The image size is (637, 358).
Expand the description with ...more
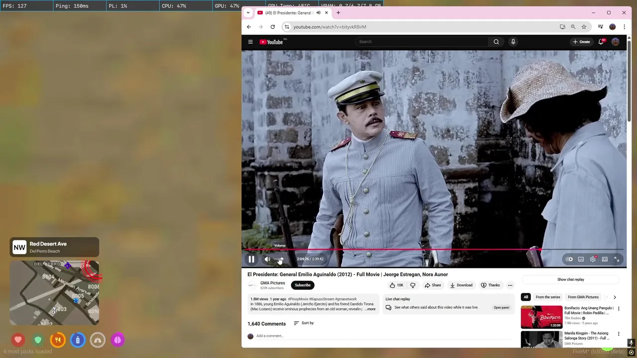[x=370, y=309]
